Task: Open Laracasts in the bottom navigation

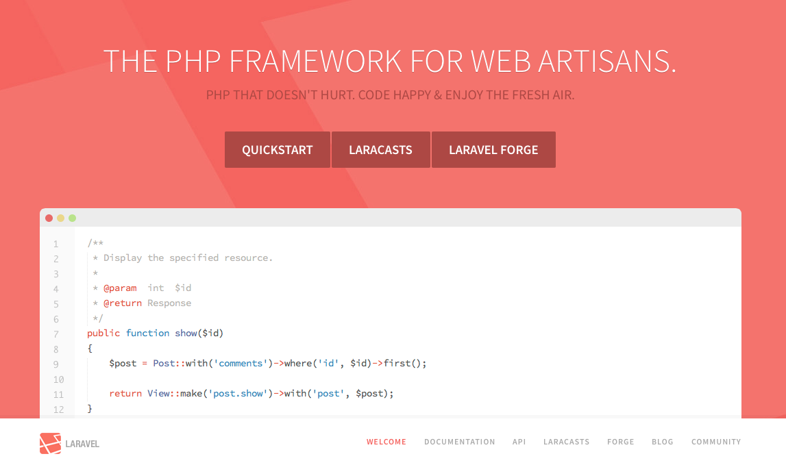Action: 567,442
